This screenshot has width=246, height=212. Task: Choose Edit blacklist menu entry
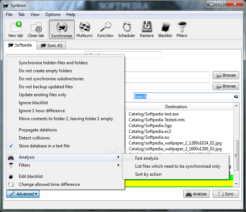[65, 176]
